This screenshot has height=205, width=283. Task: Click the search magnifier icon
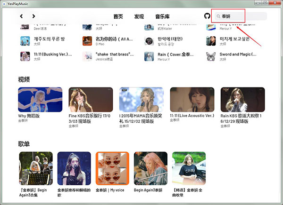coord(218,16)
